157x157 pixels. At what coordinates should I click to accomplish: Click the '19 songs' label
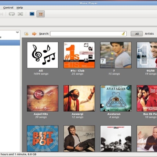click(x=151, y=74)
